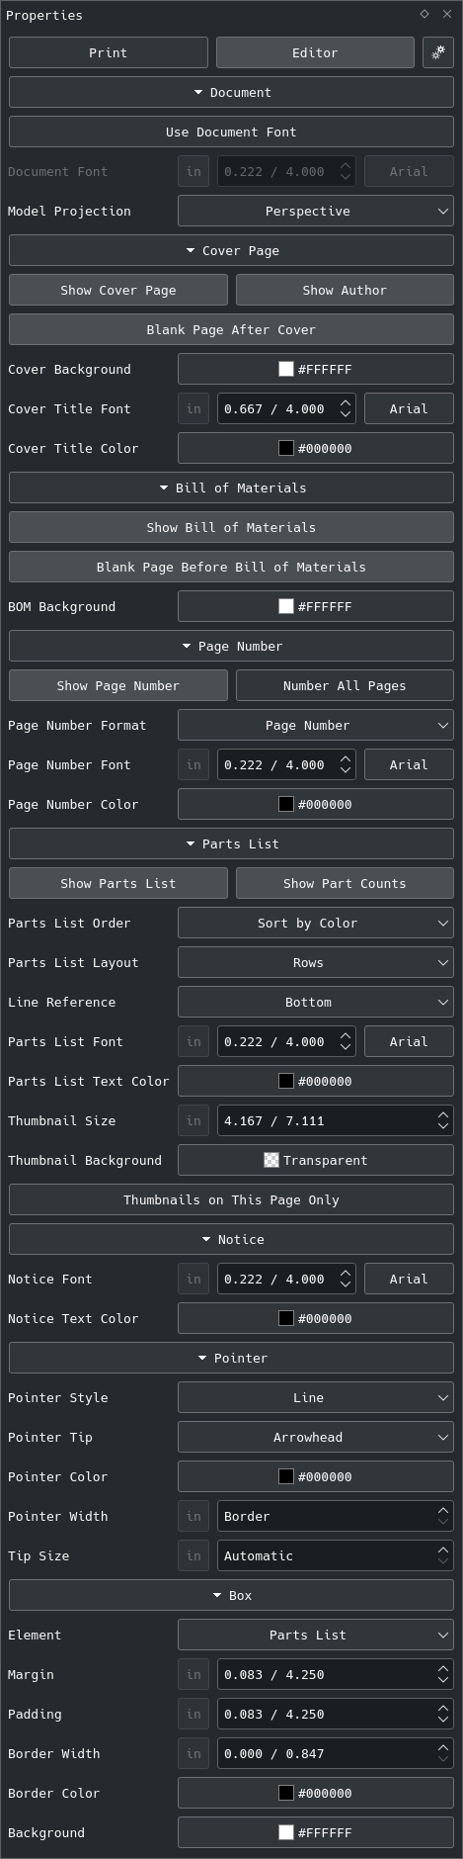Viewport: 463px width, 1859px height.
Task: Open the gear settings icon beside Editor
Action: point(438,52)
